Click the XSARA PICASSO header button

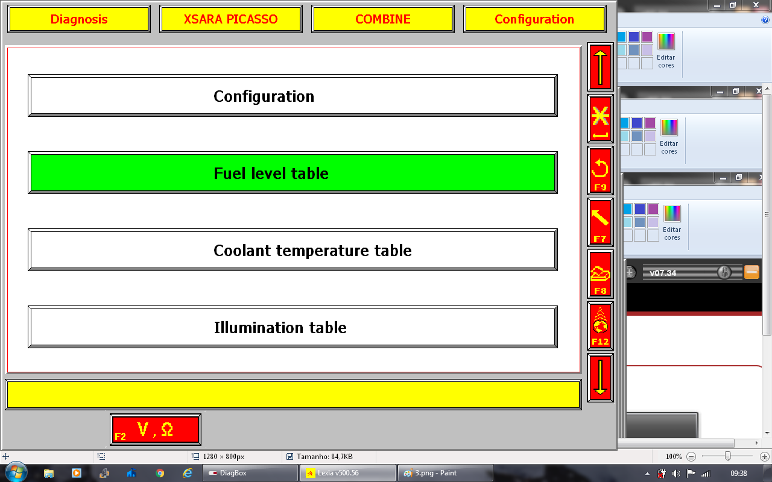tap(231, 19)
